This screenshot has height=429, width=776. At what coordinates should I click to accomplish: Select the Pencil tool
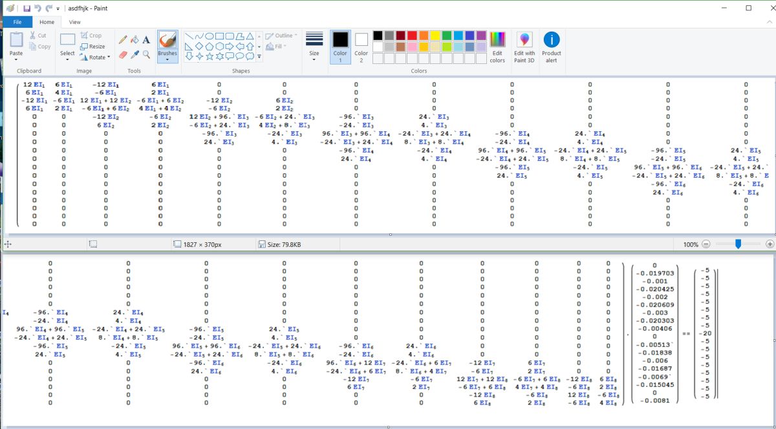coord(123,39)
